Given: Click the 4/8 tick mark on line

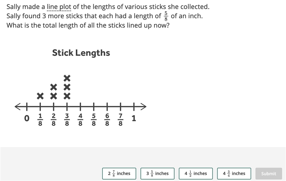Looking at the screenshot, I should point(80,107).
